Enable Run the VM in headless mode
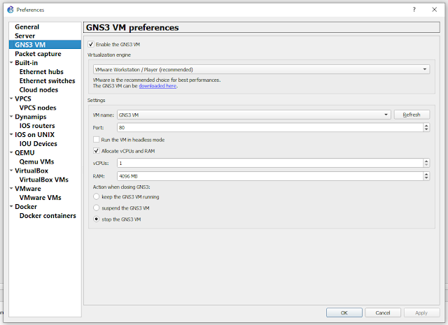Screen dimensions: 448x325 (97, 140)
